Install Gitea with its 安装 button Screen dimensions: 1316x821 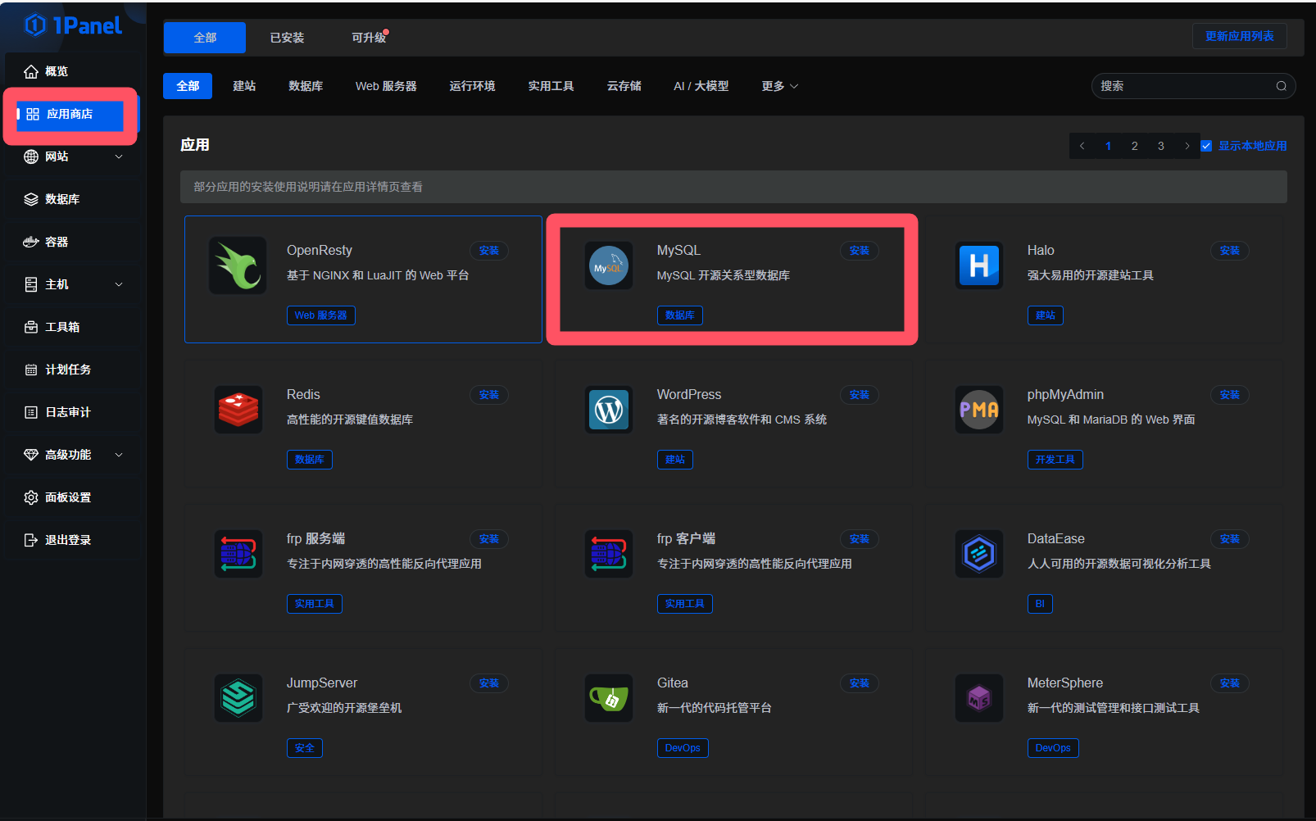860,683
